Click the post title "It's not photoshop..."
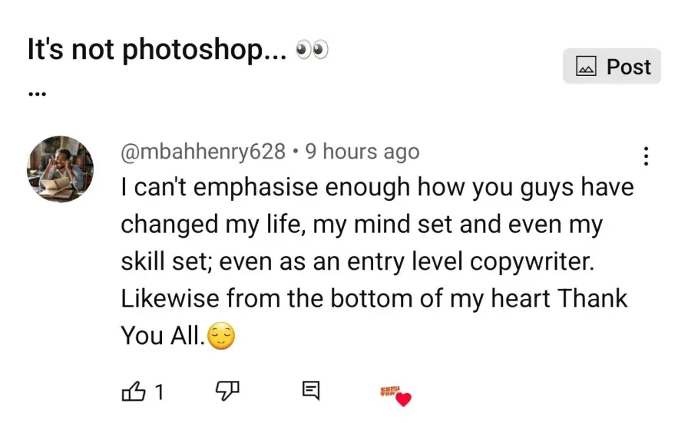The width and height of the screenshot is (688, 423). [x=157, y=51]
